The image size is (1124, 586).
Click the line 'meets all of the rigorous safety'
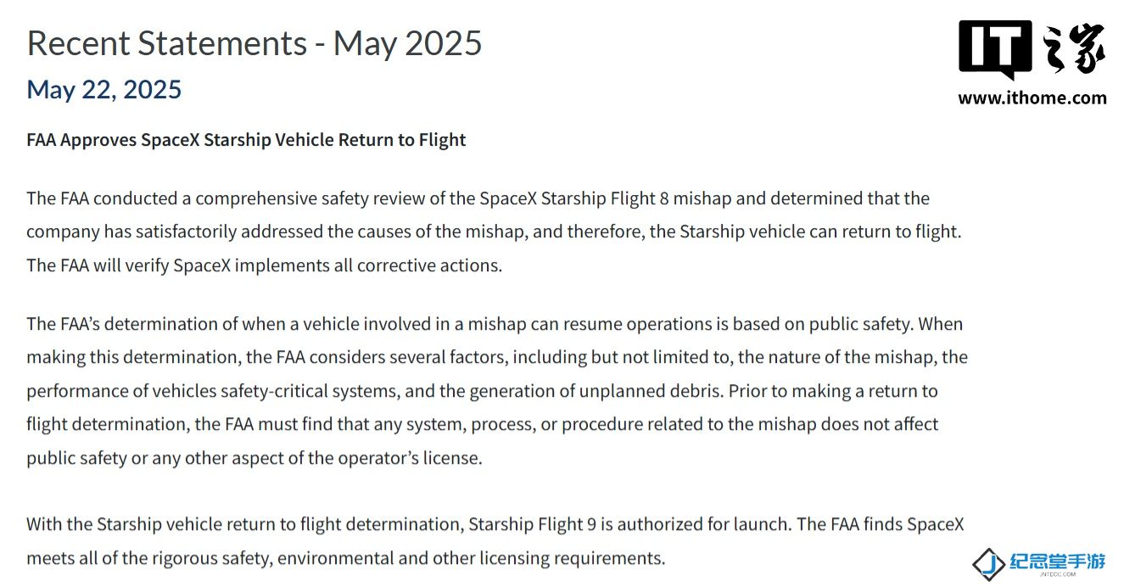(346, 558)
